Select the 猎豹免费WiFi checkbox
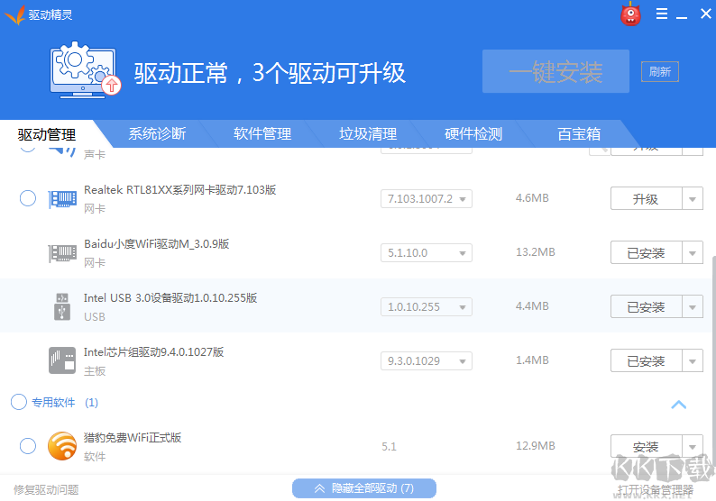The height and width of the screenshot is (501, 716). point(28,446)
